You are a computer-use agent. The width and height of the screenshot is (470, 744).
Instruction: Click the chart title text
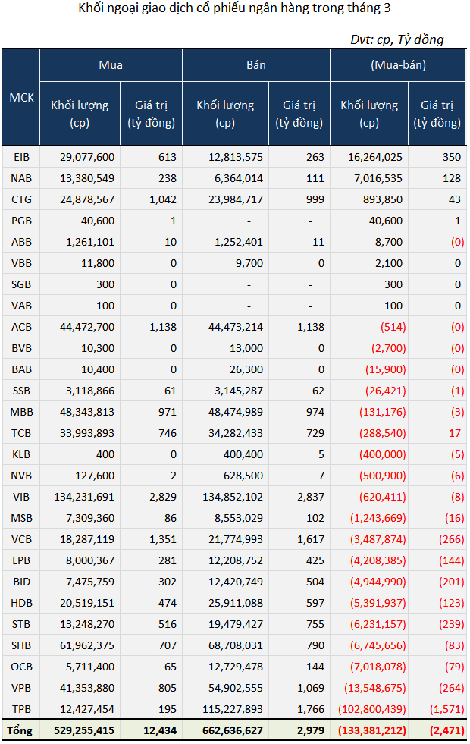234,8
